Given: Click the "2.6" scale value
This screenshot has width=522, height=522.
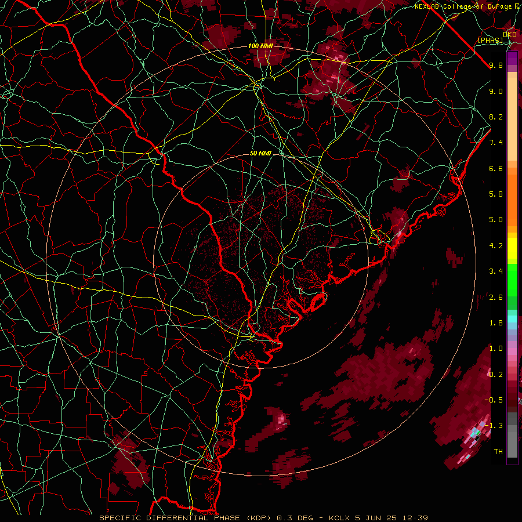Looking at the screenshot, I should 496,298.
